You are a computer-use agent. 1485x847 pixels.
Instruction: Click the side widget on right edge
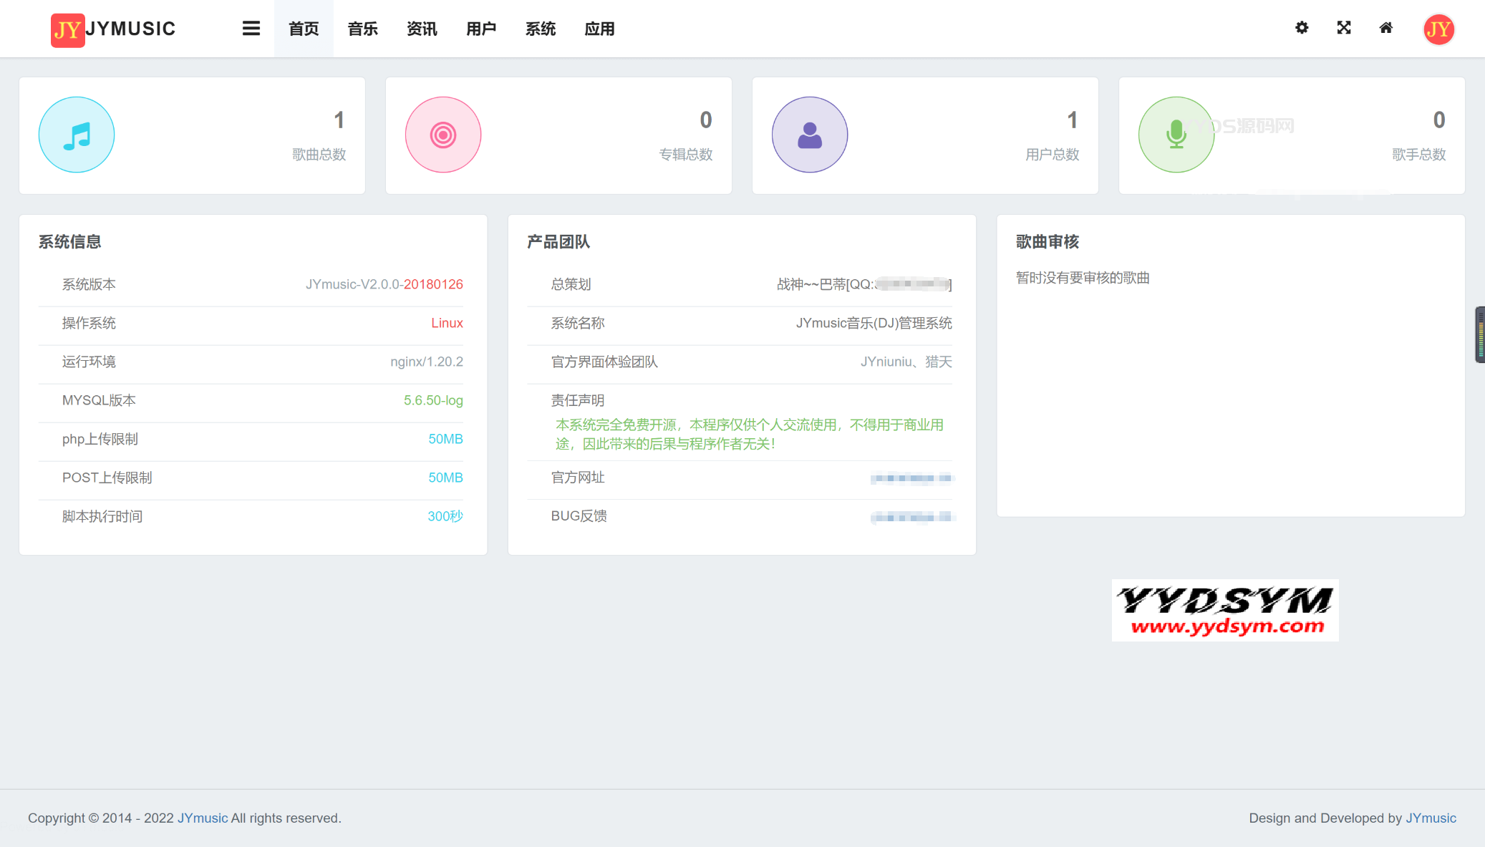point(1479,334)
